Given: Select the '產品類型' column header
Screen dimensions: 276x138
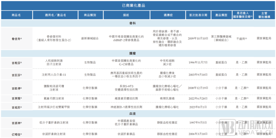Looking at the screenshot, I should coord(221,15).
